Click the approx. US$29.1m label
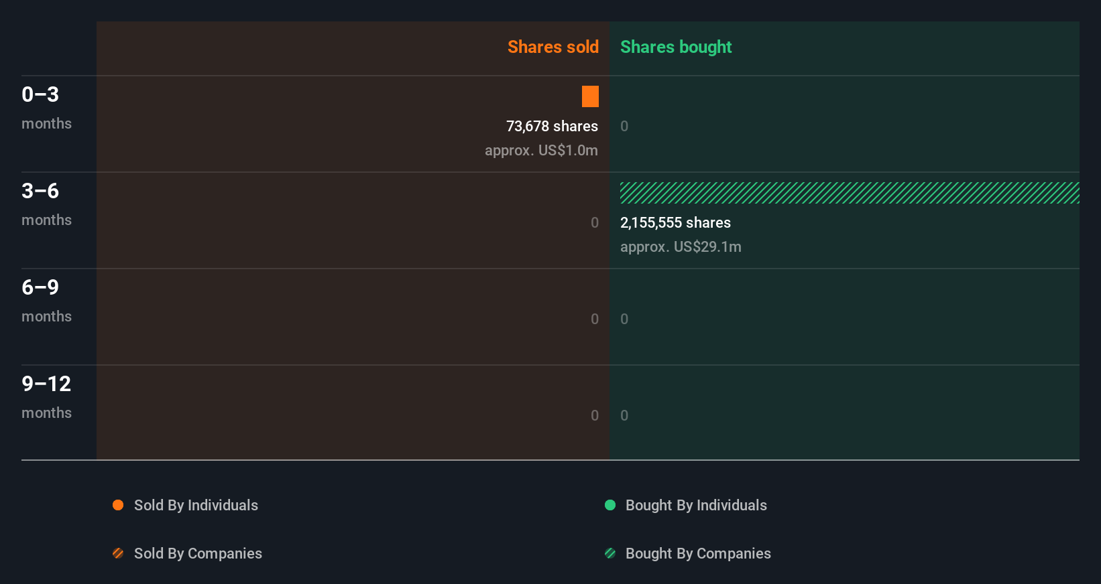The image size is (1101, 584). click(x=681, y=246)
